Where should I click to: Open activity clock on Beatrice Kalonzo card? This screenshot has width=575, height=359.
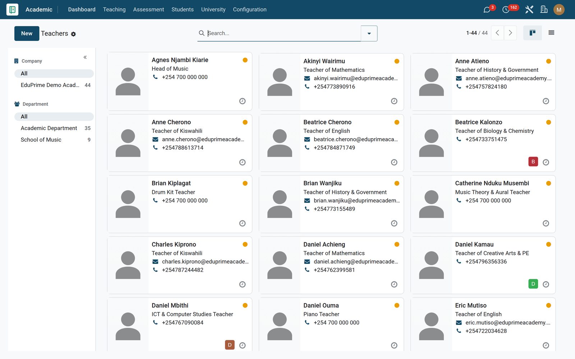pyautogui.click(x=546, y=162)
